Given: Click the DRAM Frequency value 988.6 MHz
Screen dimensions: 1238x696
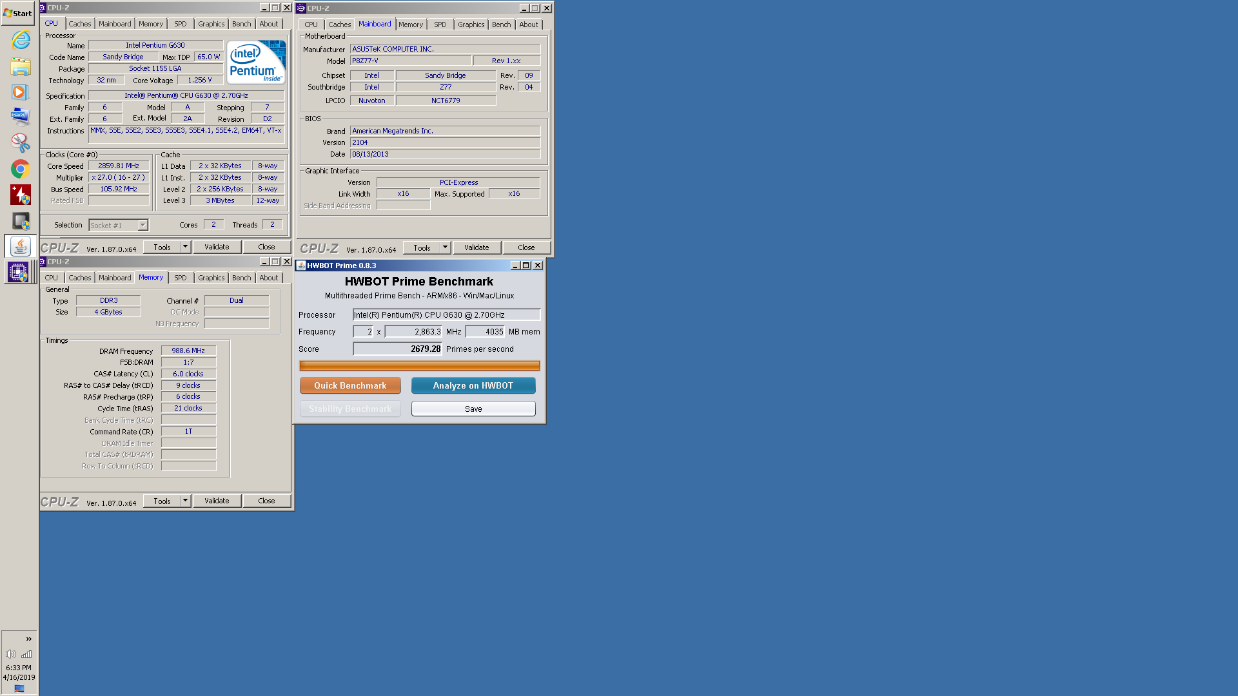Looking at the screenshot, I should [x=188, y=351].
